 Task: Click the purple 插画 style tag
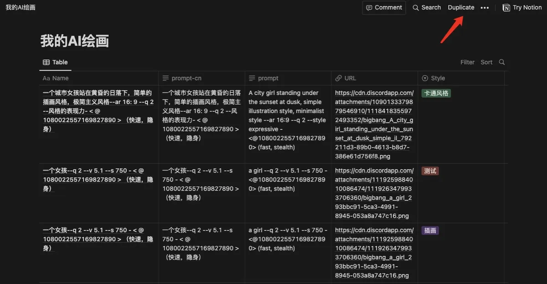click(x=430, y=231)
